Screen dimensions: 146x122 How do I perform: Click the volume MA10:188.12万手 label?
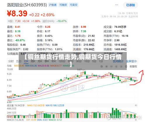click(x=55, y=105)
